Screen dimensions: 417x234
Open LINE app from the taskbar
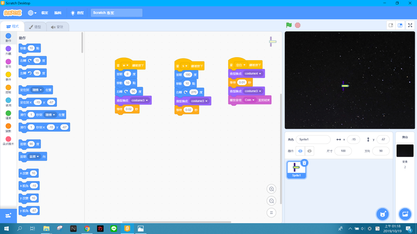pos(114,228)
